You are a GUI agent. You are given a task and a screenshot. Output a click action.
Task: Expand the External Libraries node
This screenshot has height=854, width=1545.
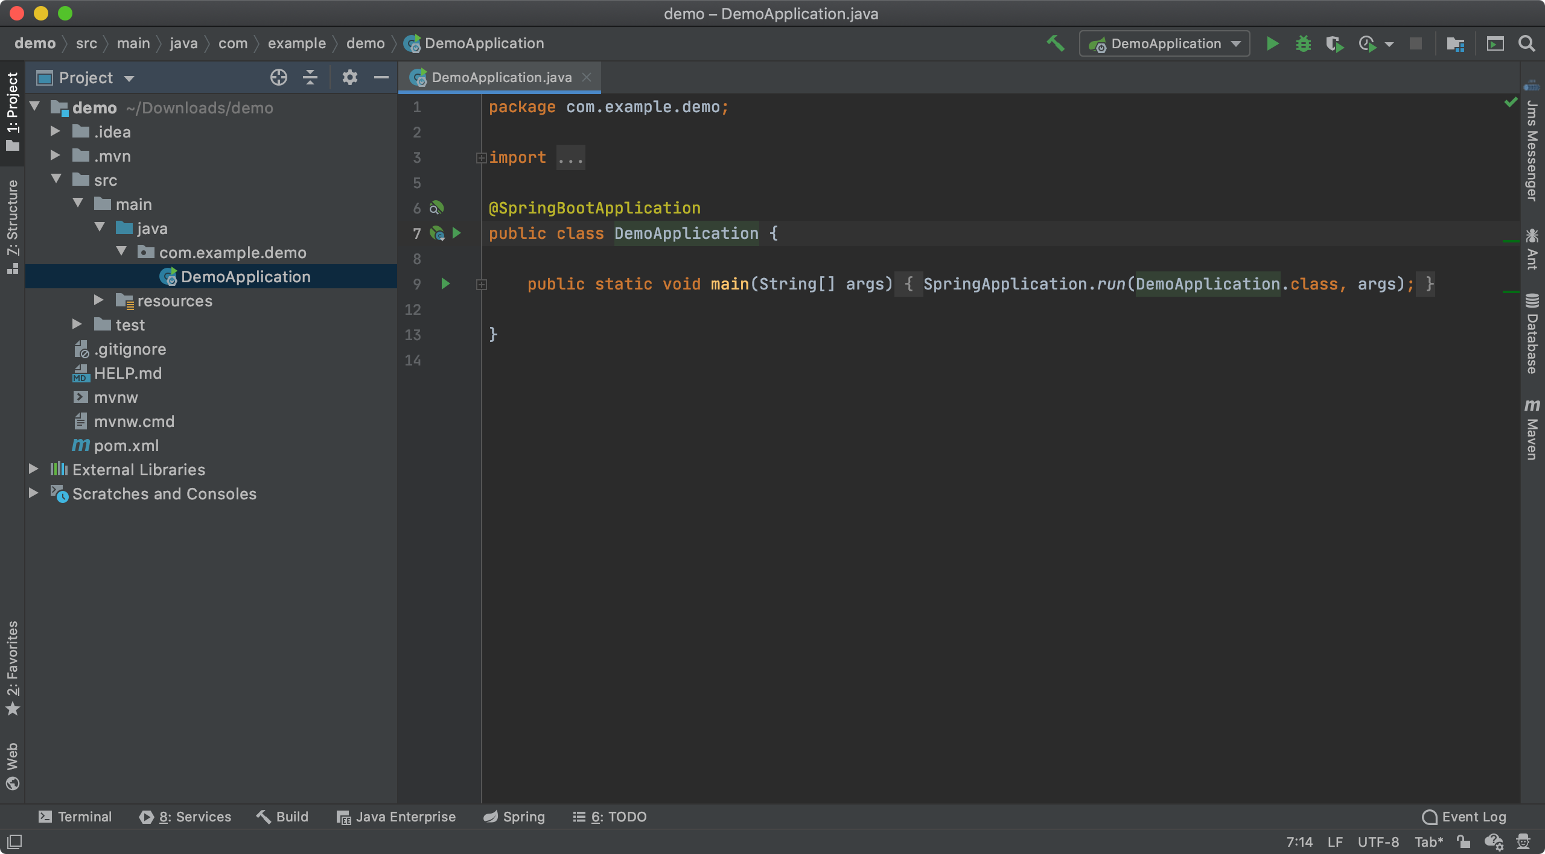click(x=34, y=469)
